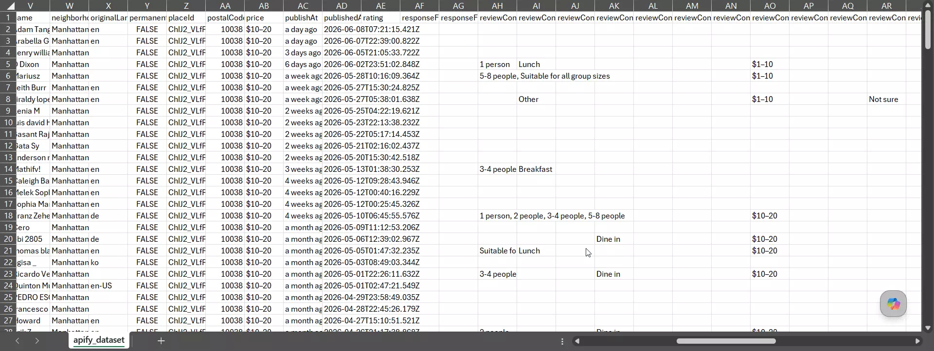Open the Copilot floating button

coord(893,304)
